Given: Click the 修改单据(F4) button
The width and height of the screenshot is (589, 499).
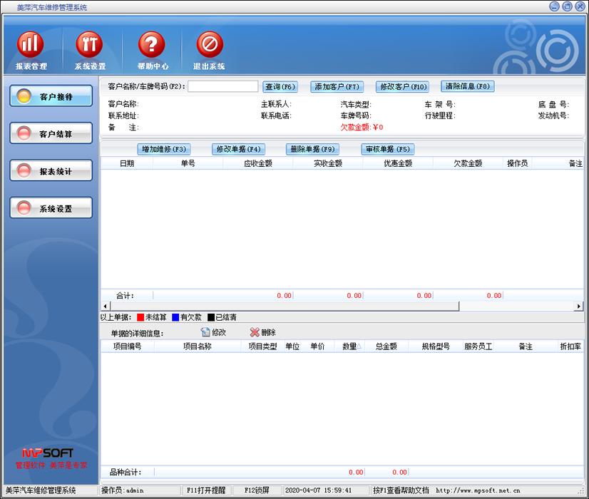Looking at the screenshot, I should point(239,149).
